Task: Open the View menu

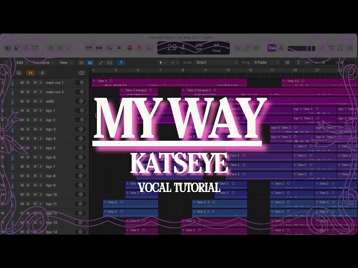Action: click(66, 63)
